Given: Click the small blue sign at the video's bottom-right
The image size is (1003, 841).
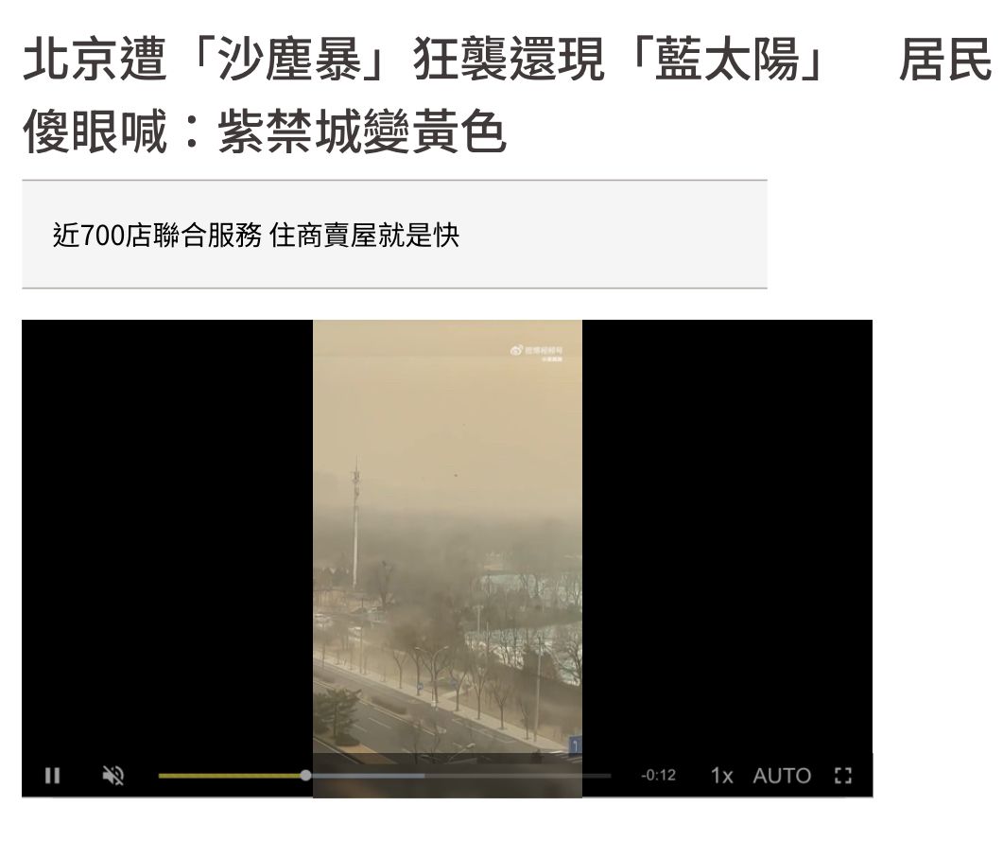Looking at the screenshot, I should click(575, 745).
